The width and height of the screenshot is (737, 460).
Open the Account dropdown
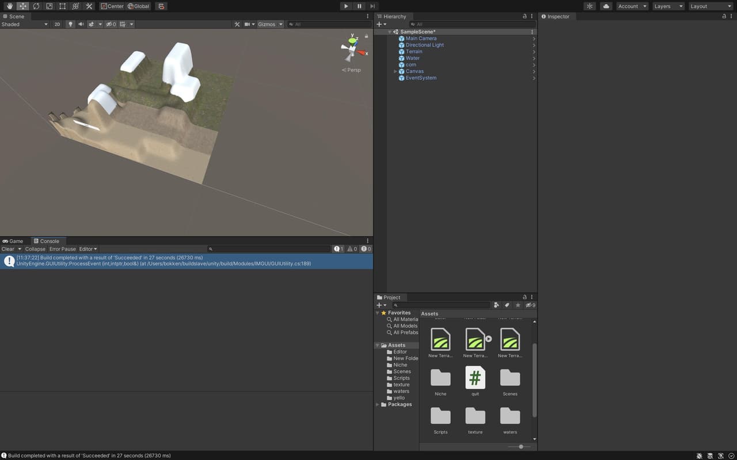(x=632, y=6)
